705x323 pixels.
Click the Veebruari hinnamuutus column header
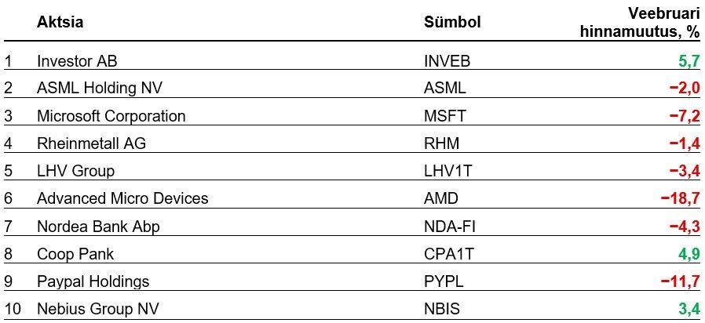tap(639, 22)
